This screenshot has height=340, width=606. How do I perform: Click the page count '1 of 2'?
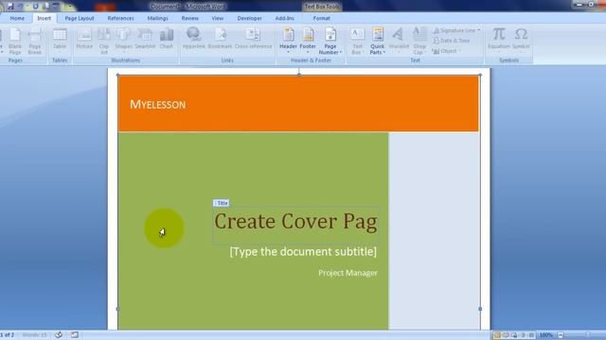click(8, 335)
